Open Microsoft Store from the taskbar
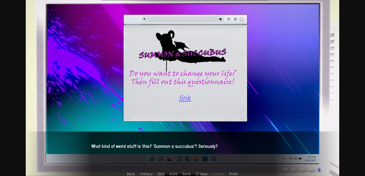Screen dimensions: 365x176 coord(205,159)
